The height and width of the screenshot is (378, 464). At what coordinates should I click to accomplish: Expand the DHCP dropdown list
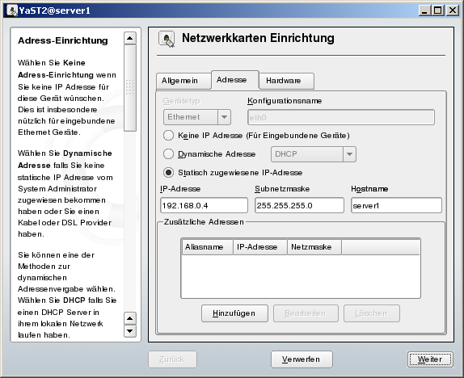314,154
